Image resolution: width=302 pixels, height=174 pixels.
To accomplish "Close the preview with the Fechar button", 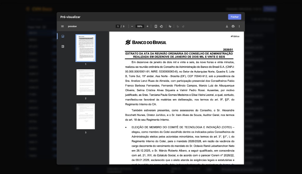I will [x=234, y=17].
